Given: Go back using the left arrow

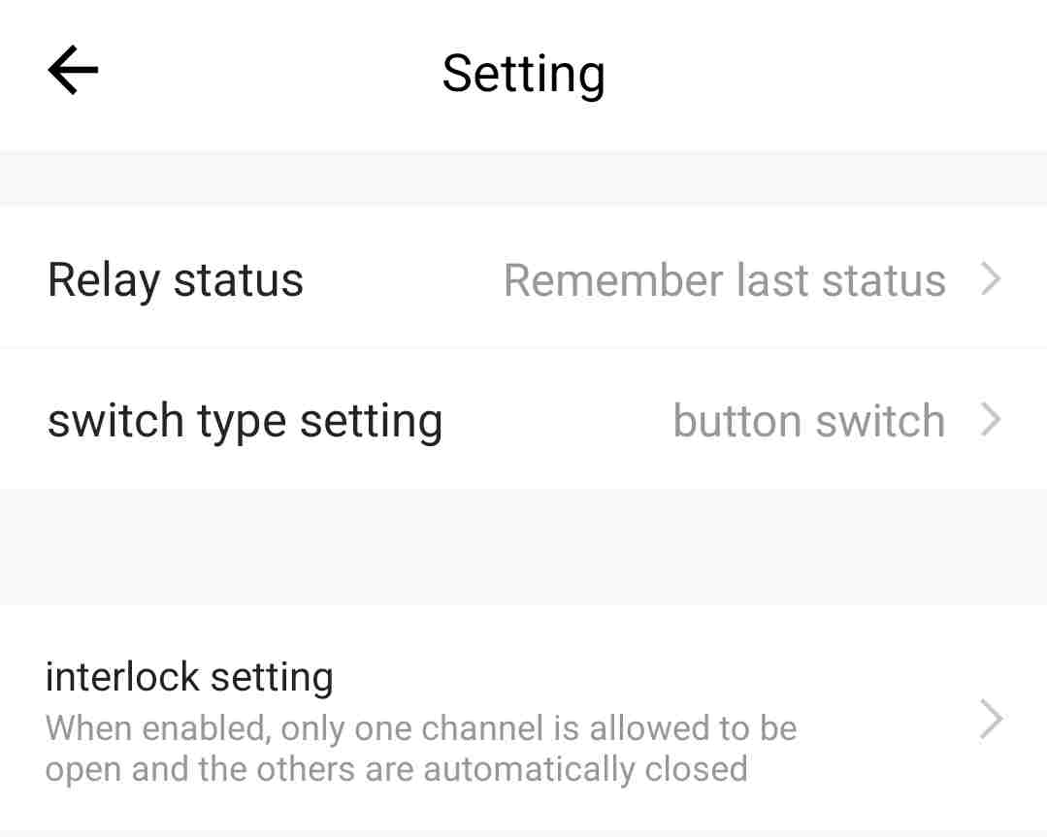Looking at the screenshot, I should point(74,70).
